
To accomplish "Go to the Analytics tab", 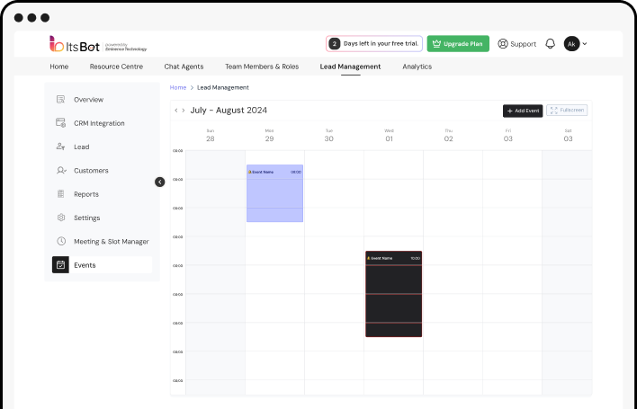I will coord(417,67).
